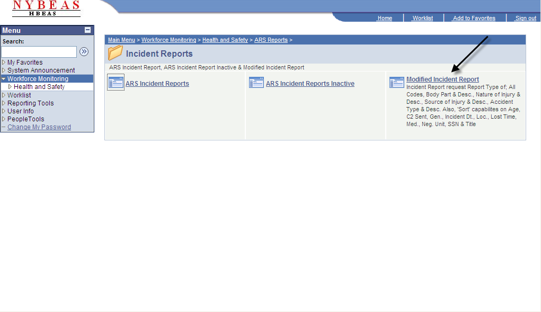This screenshot has width=541, height=312.
Task: Expand System Announcement triangle
Action: pos(4,70)
